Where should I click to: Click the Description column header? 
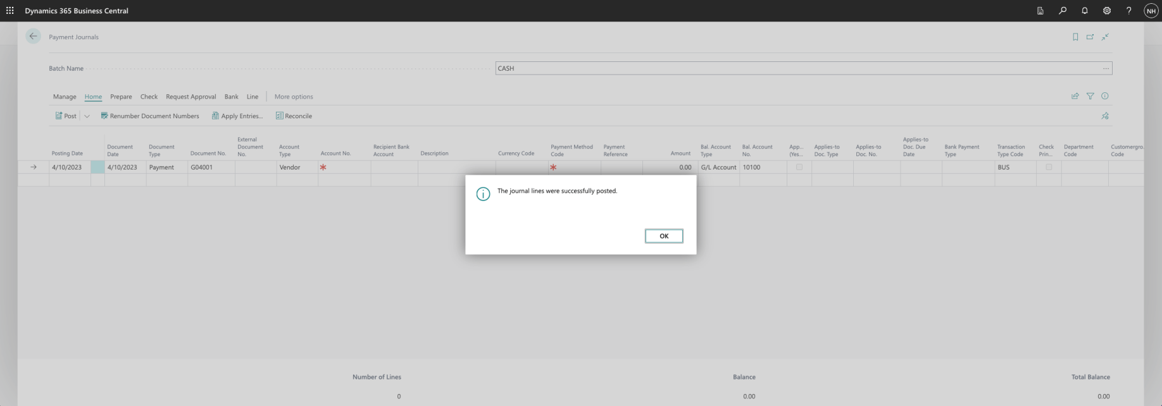pyautogui.click(x=434, y=154)
